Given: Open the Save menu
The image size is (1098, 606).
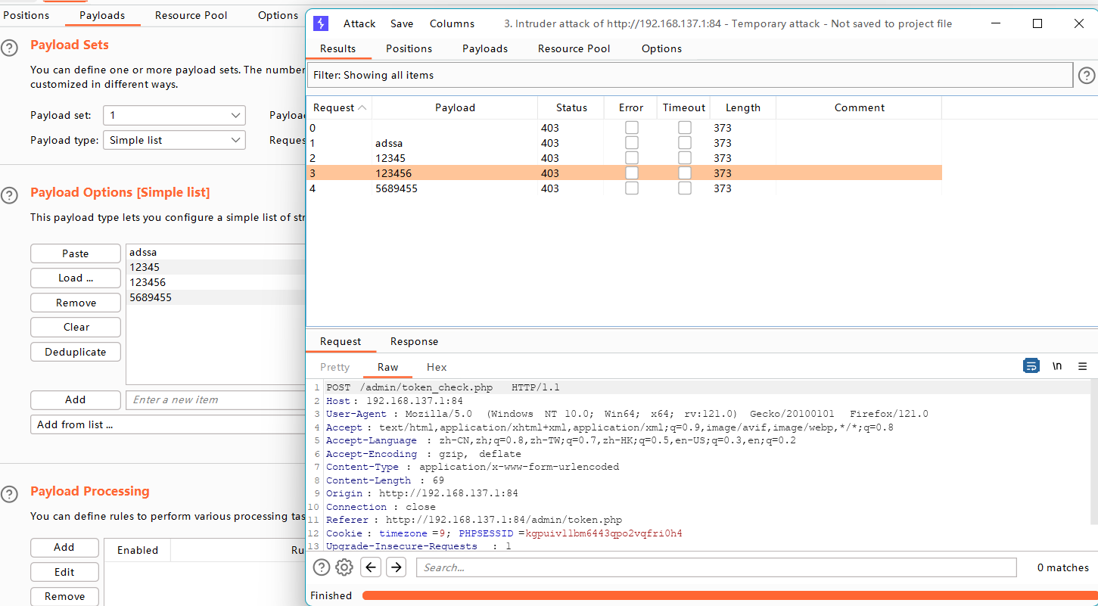Looking at the screenshot, I should (x=402, y=23).
